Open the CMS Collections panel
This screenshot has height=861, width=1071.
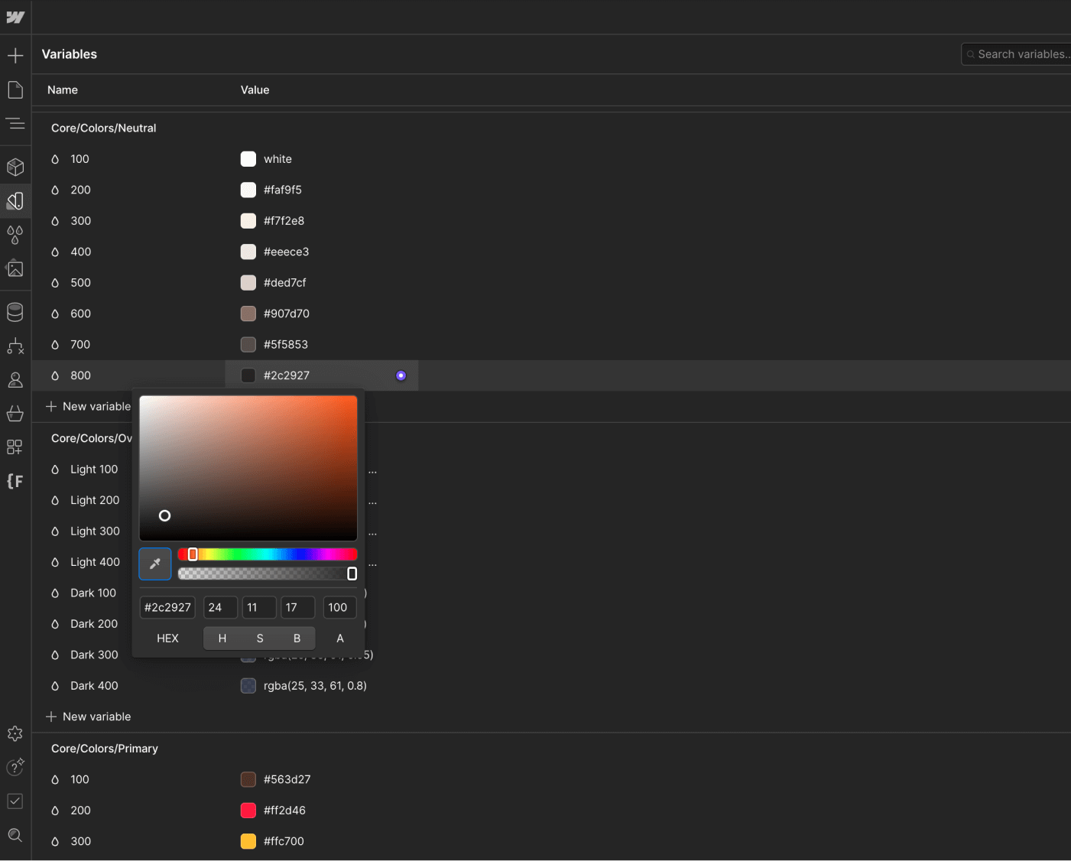coord(15,311)
